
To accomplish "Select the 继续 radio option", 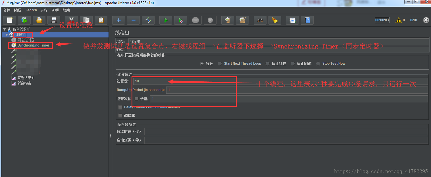I will (202, 64).
